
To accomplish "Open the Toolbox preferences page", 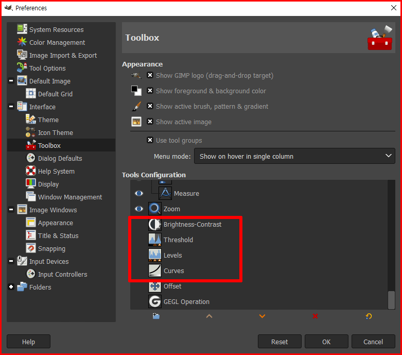I will 61,145.
